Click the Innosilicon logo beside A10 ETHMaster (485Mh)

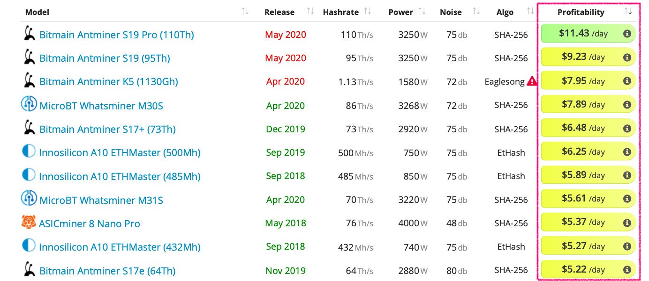click(x=29, y=175)
